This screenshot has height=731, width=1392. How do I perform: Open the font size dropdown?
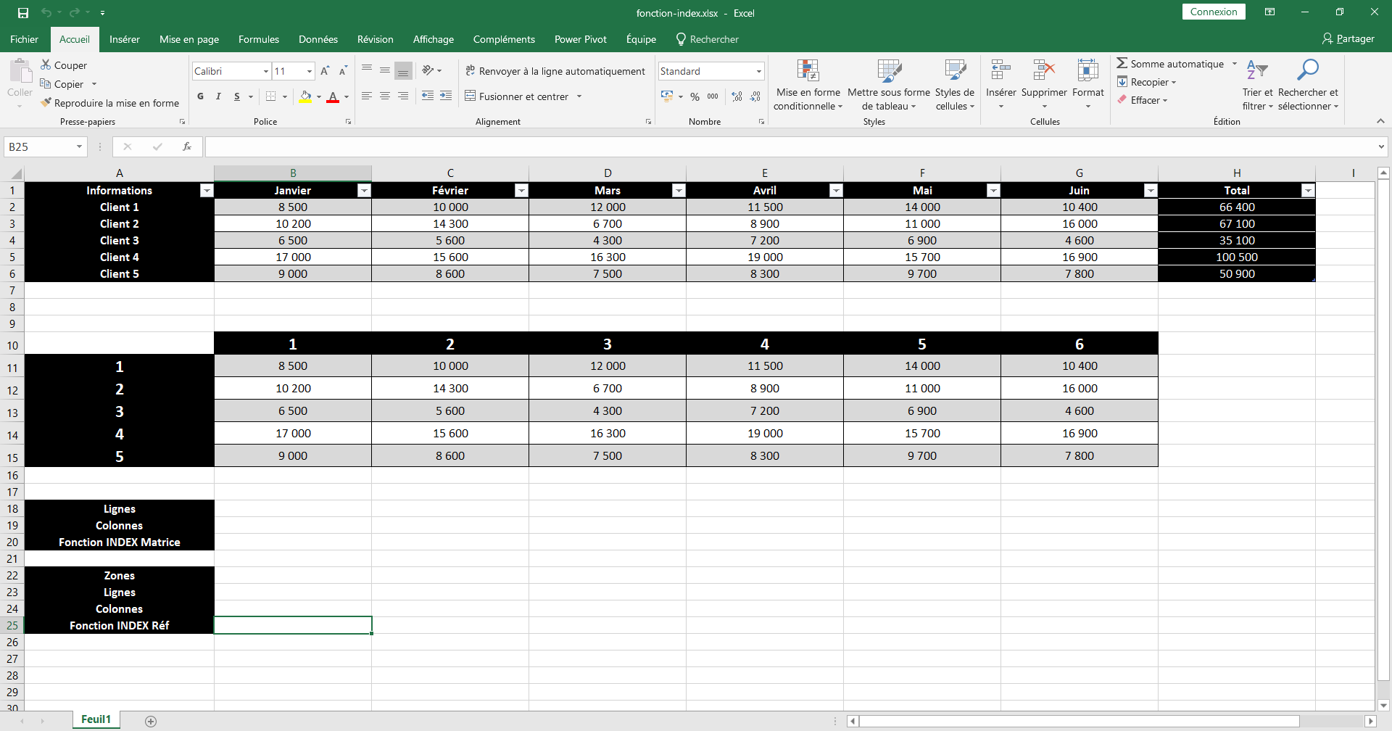point(310,71)
